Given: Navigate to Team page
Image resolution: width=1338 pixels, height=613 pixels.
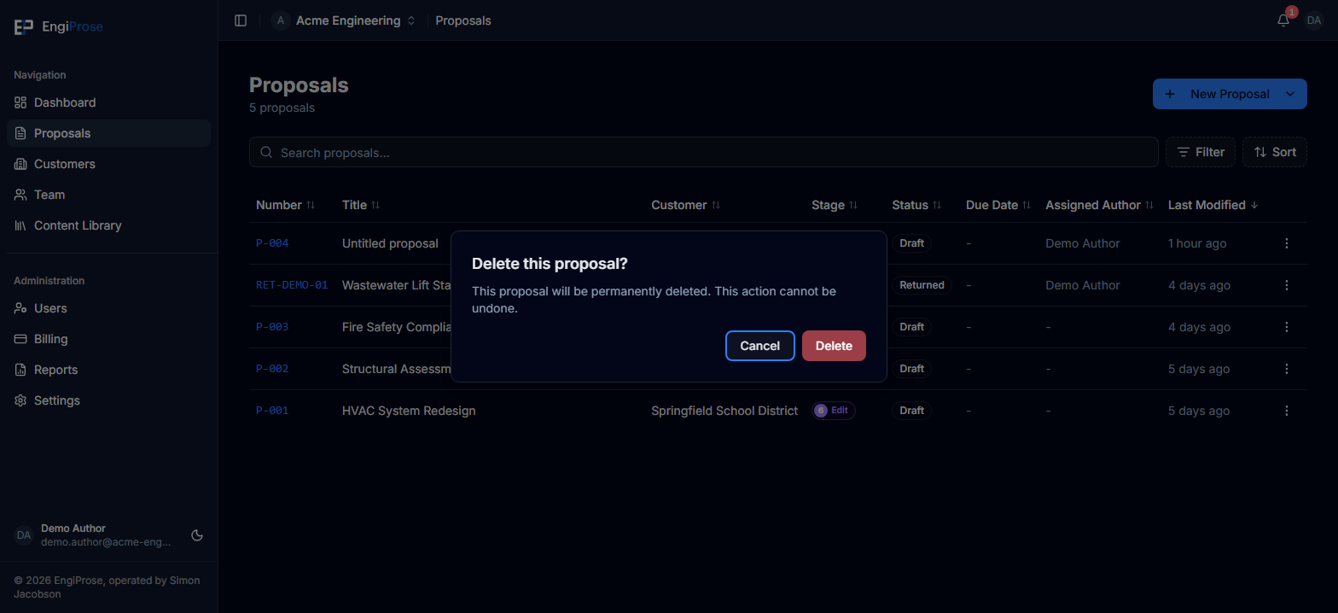Looking at the screenshot, I should (108, 195).
